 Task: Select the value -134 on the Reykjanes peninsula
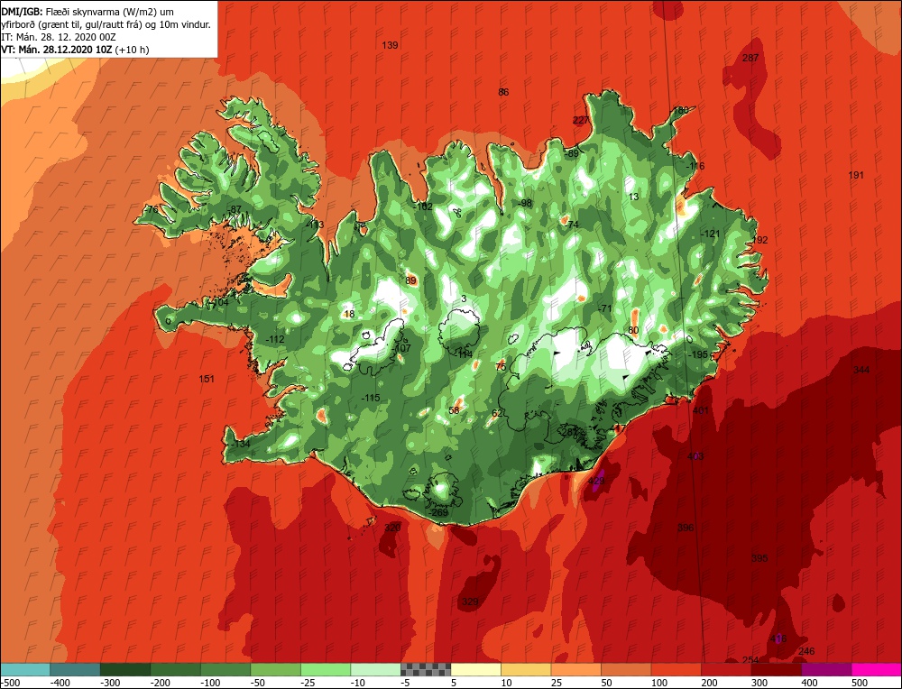(240, 445)
